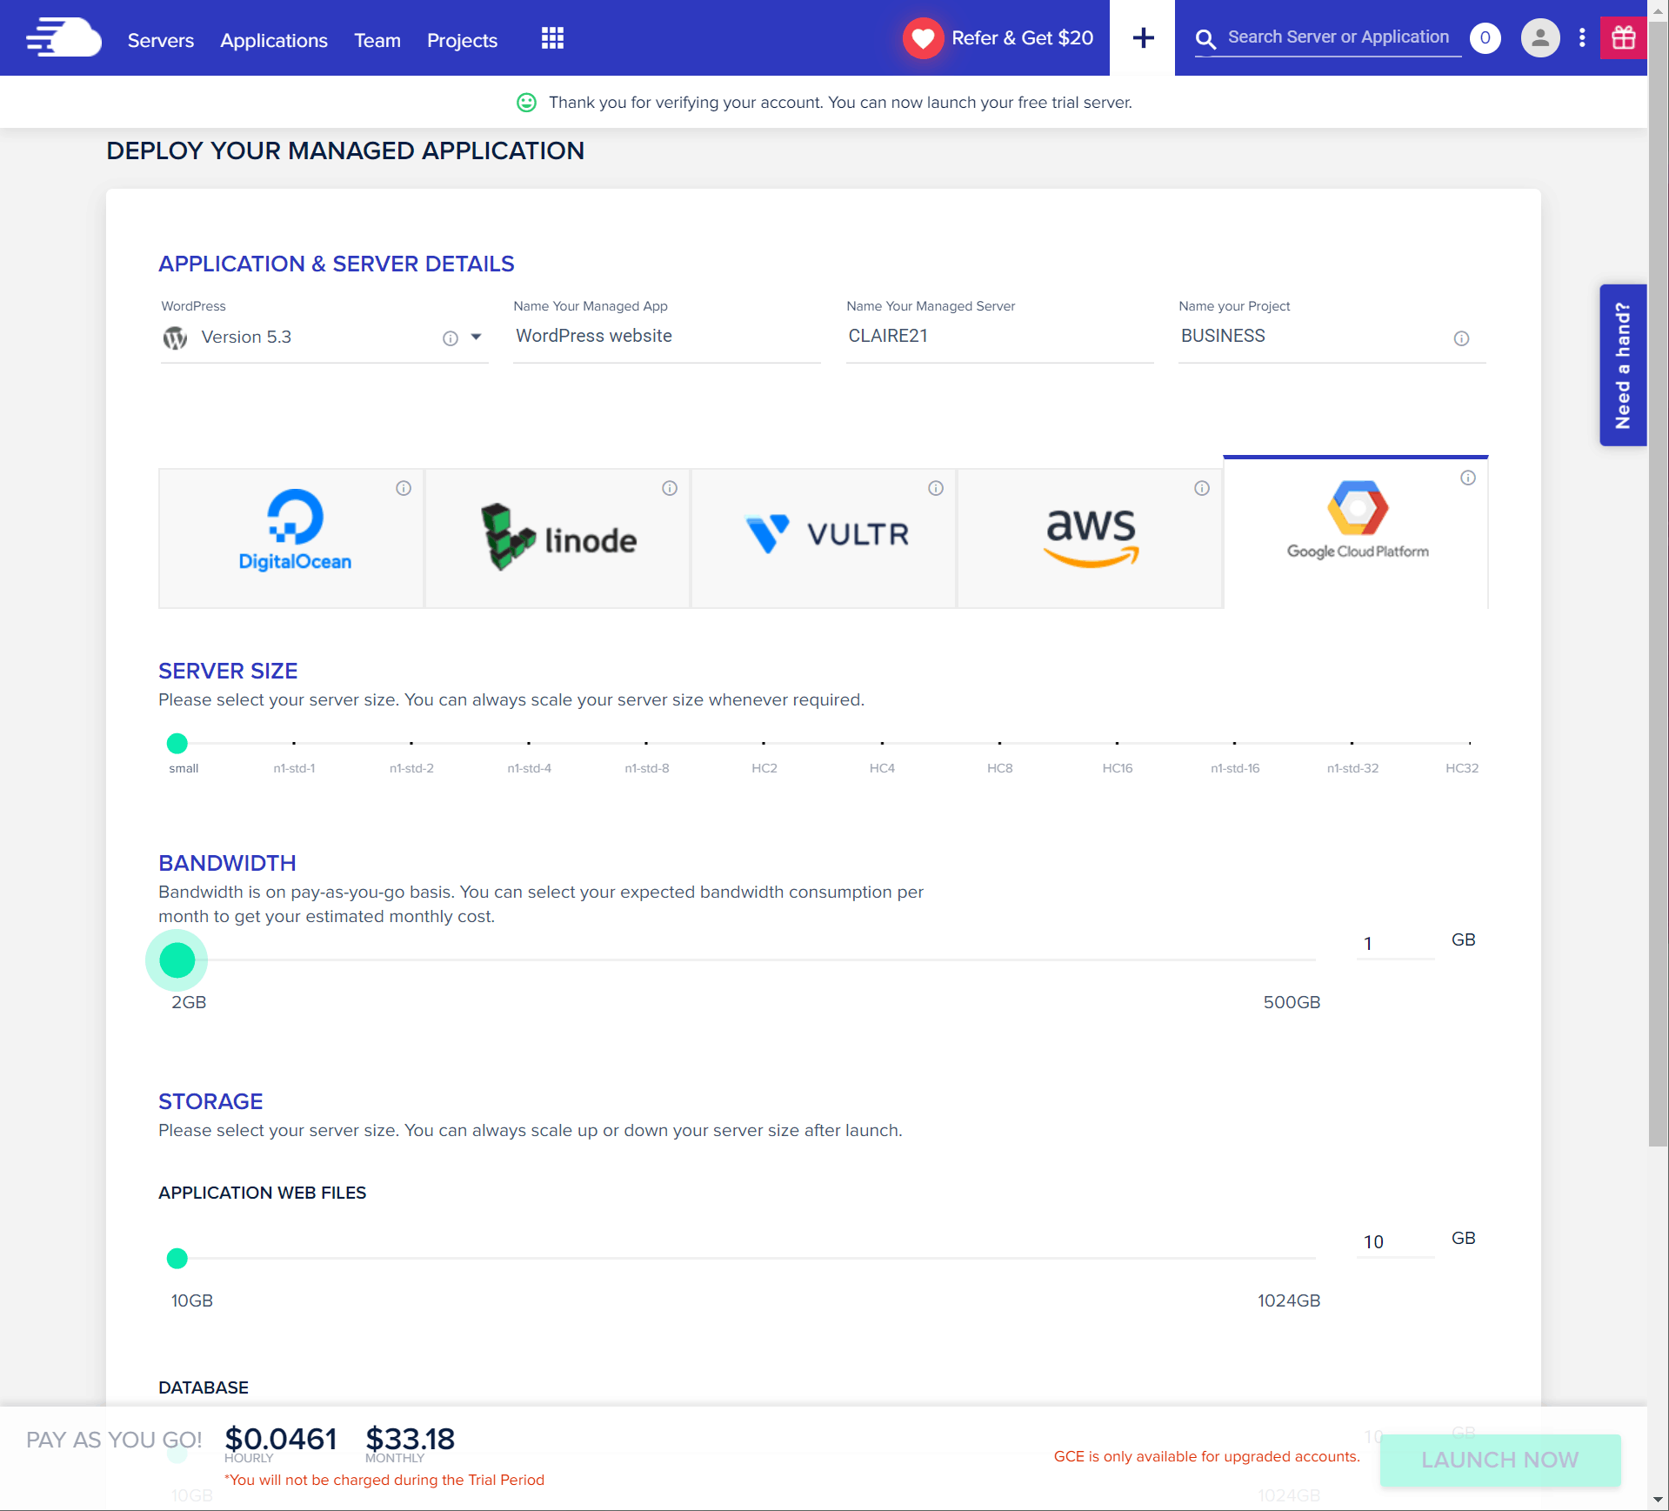Select n1-std-8 server size
The height and width of the screenshot is (1511, 1669).
[646, 768]
